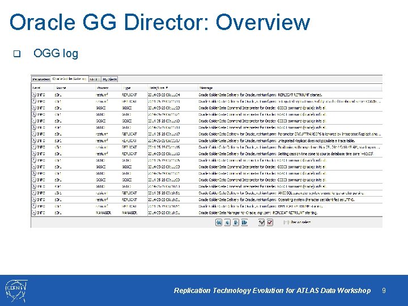The height and width of the screenshot is (306, 408).
Task: Open the tab left of My Alerts
Action: point(95,79)
